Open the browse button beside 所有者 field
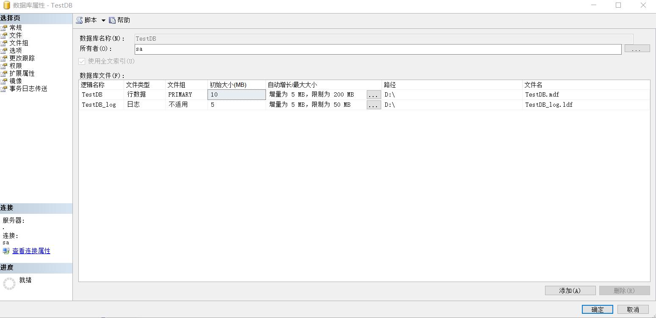656x318 pixels. (637, 48)
